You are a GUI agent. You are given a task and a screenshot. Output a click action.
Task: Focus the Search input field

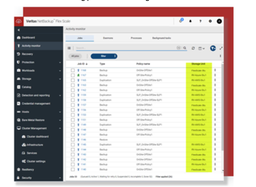126,48
